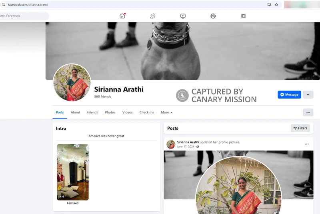Open the More tab dropdown
Viewport: 320px width, 214px height.
coord(166,113)
